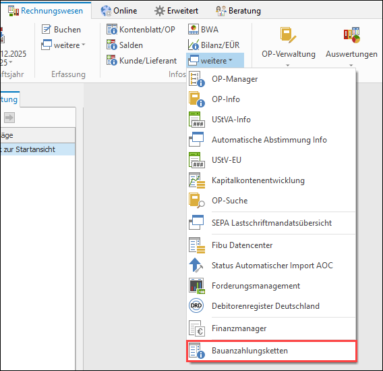Open Salden info
The height and width of the screenshot is (371, 383).
click(125, 45)
